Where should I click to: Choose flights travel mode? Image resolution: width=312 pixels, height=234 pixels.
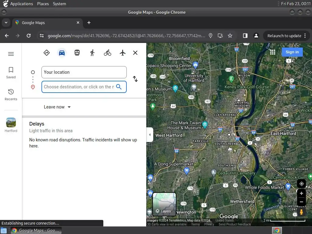coord(122,53)
